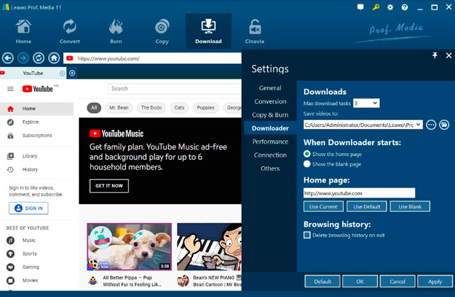Open the Home module icon

click(23, 31)
